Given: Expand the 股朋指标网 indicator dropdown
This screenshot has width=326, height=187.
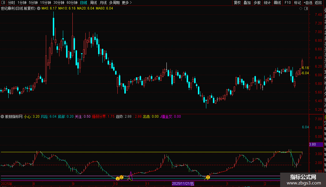Looking at the screenshot, I should (3, 117).
